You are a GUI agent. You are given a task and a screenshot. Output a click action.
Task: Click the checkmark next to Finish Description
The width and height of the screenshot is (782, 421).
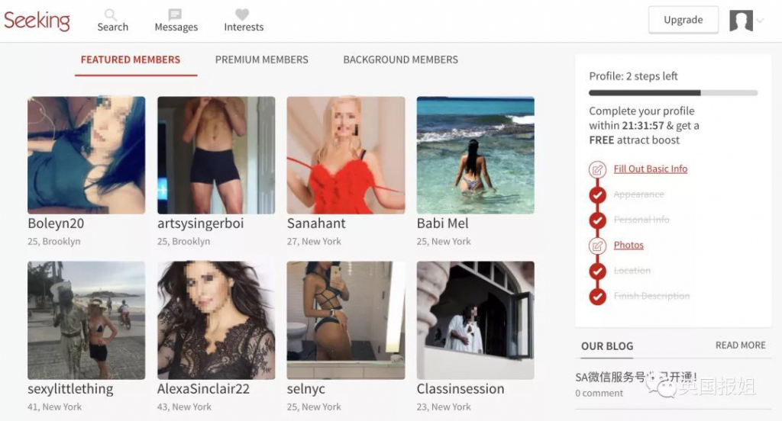pyautogui.click(x=597, y=297)
